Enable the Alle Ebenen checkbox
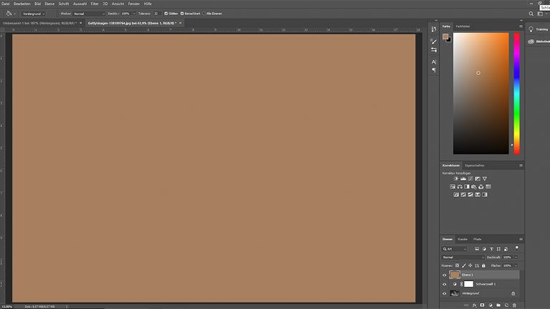This screenshot has height=309, width=550. (203, 13)
